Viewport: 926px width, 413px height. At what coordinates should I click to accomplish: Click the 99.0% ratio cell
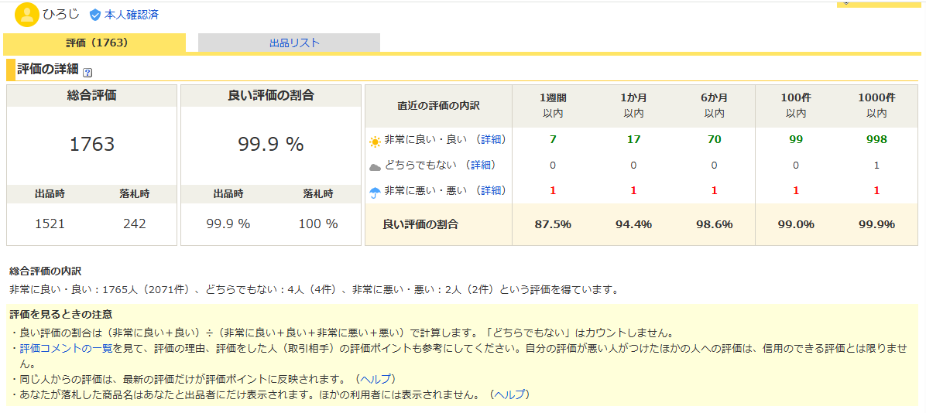795,224
